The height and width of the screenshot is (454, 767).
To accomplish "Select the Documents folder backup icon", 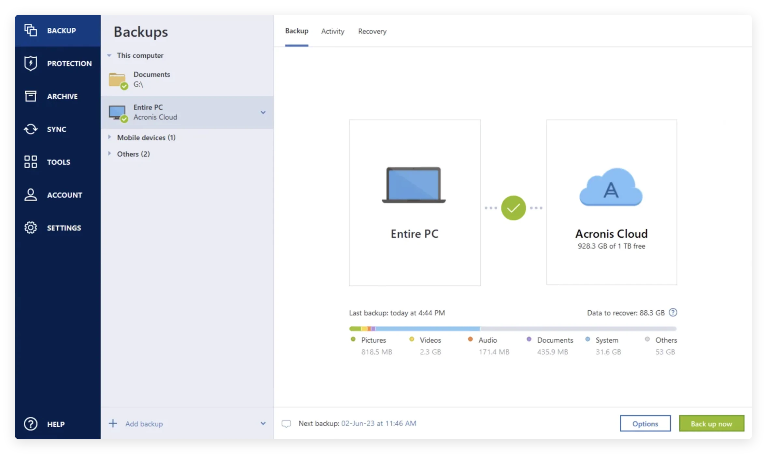I will click(x=118, y=80).
